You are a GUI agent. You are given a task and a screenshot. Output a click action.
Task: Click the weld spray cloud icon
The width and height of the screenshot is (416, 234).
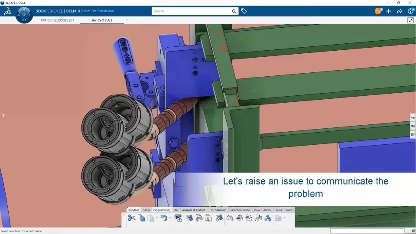(x=239, y=218)
